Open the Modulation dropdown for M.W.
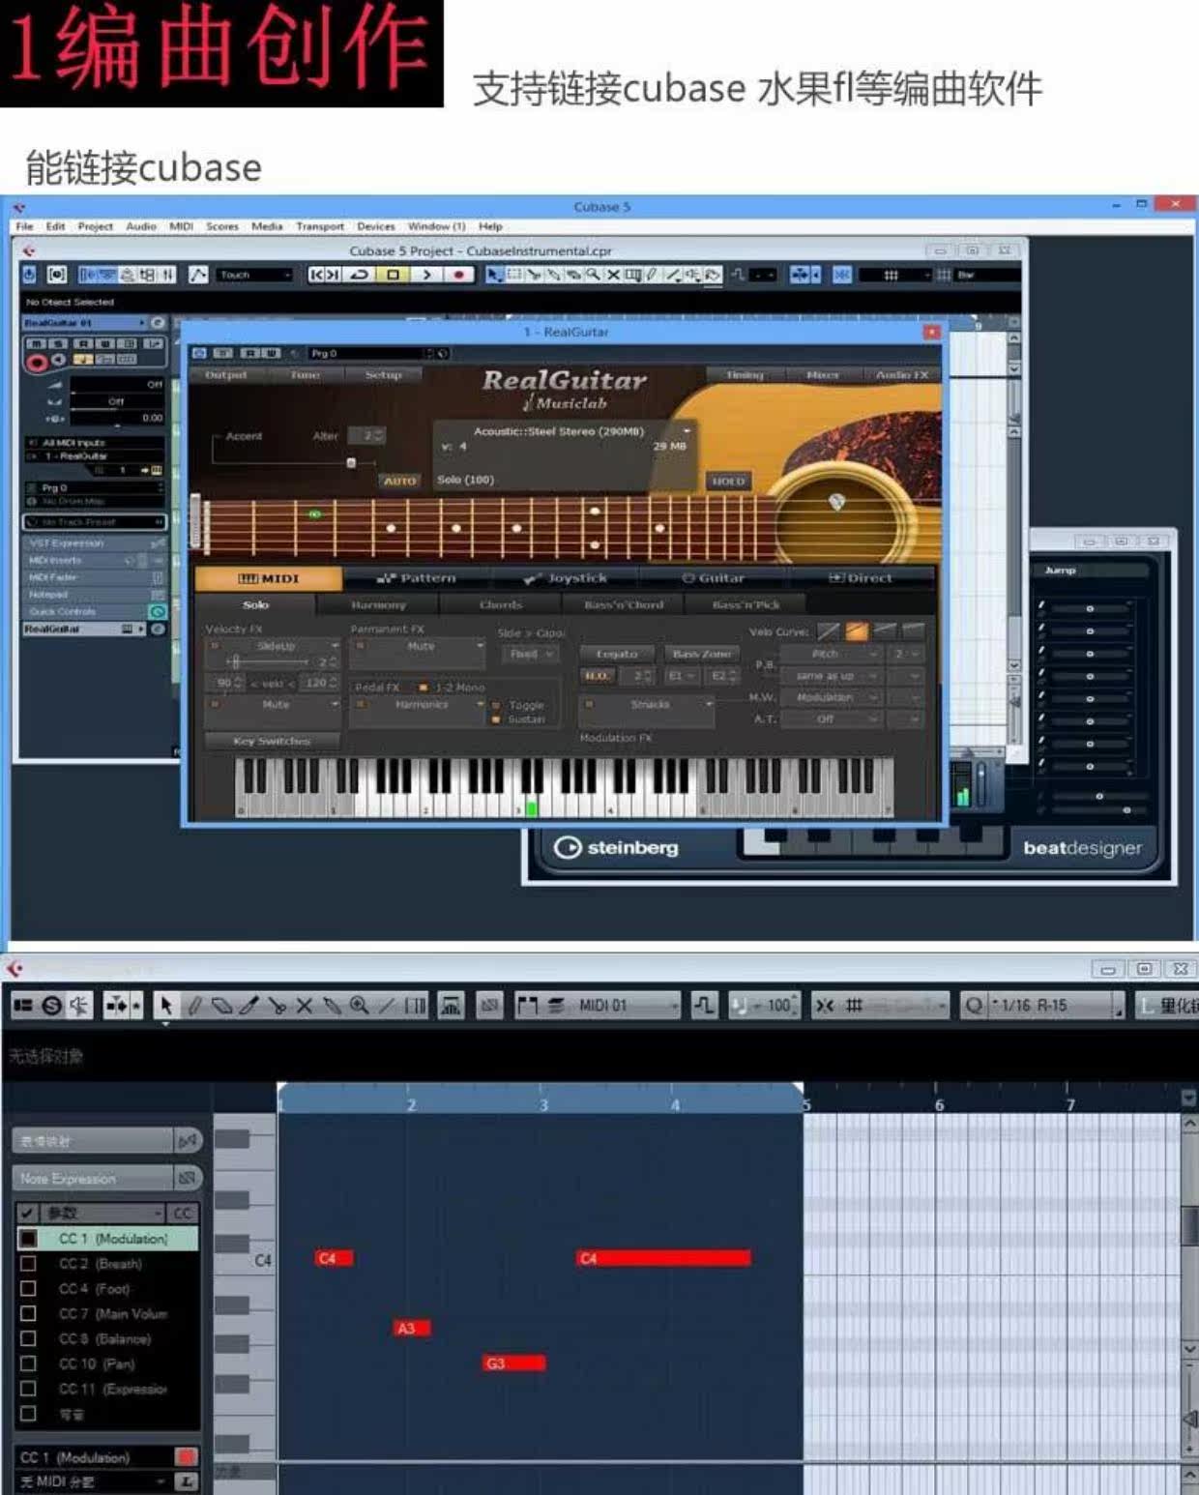 [832, 697]
